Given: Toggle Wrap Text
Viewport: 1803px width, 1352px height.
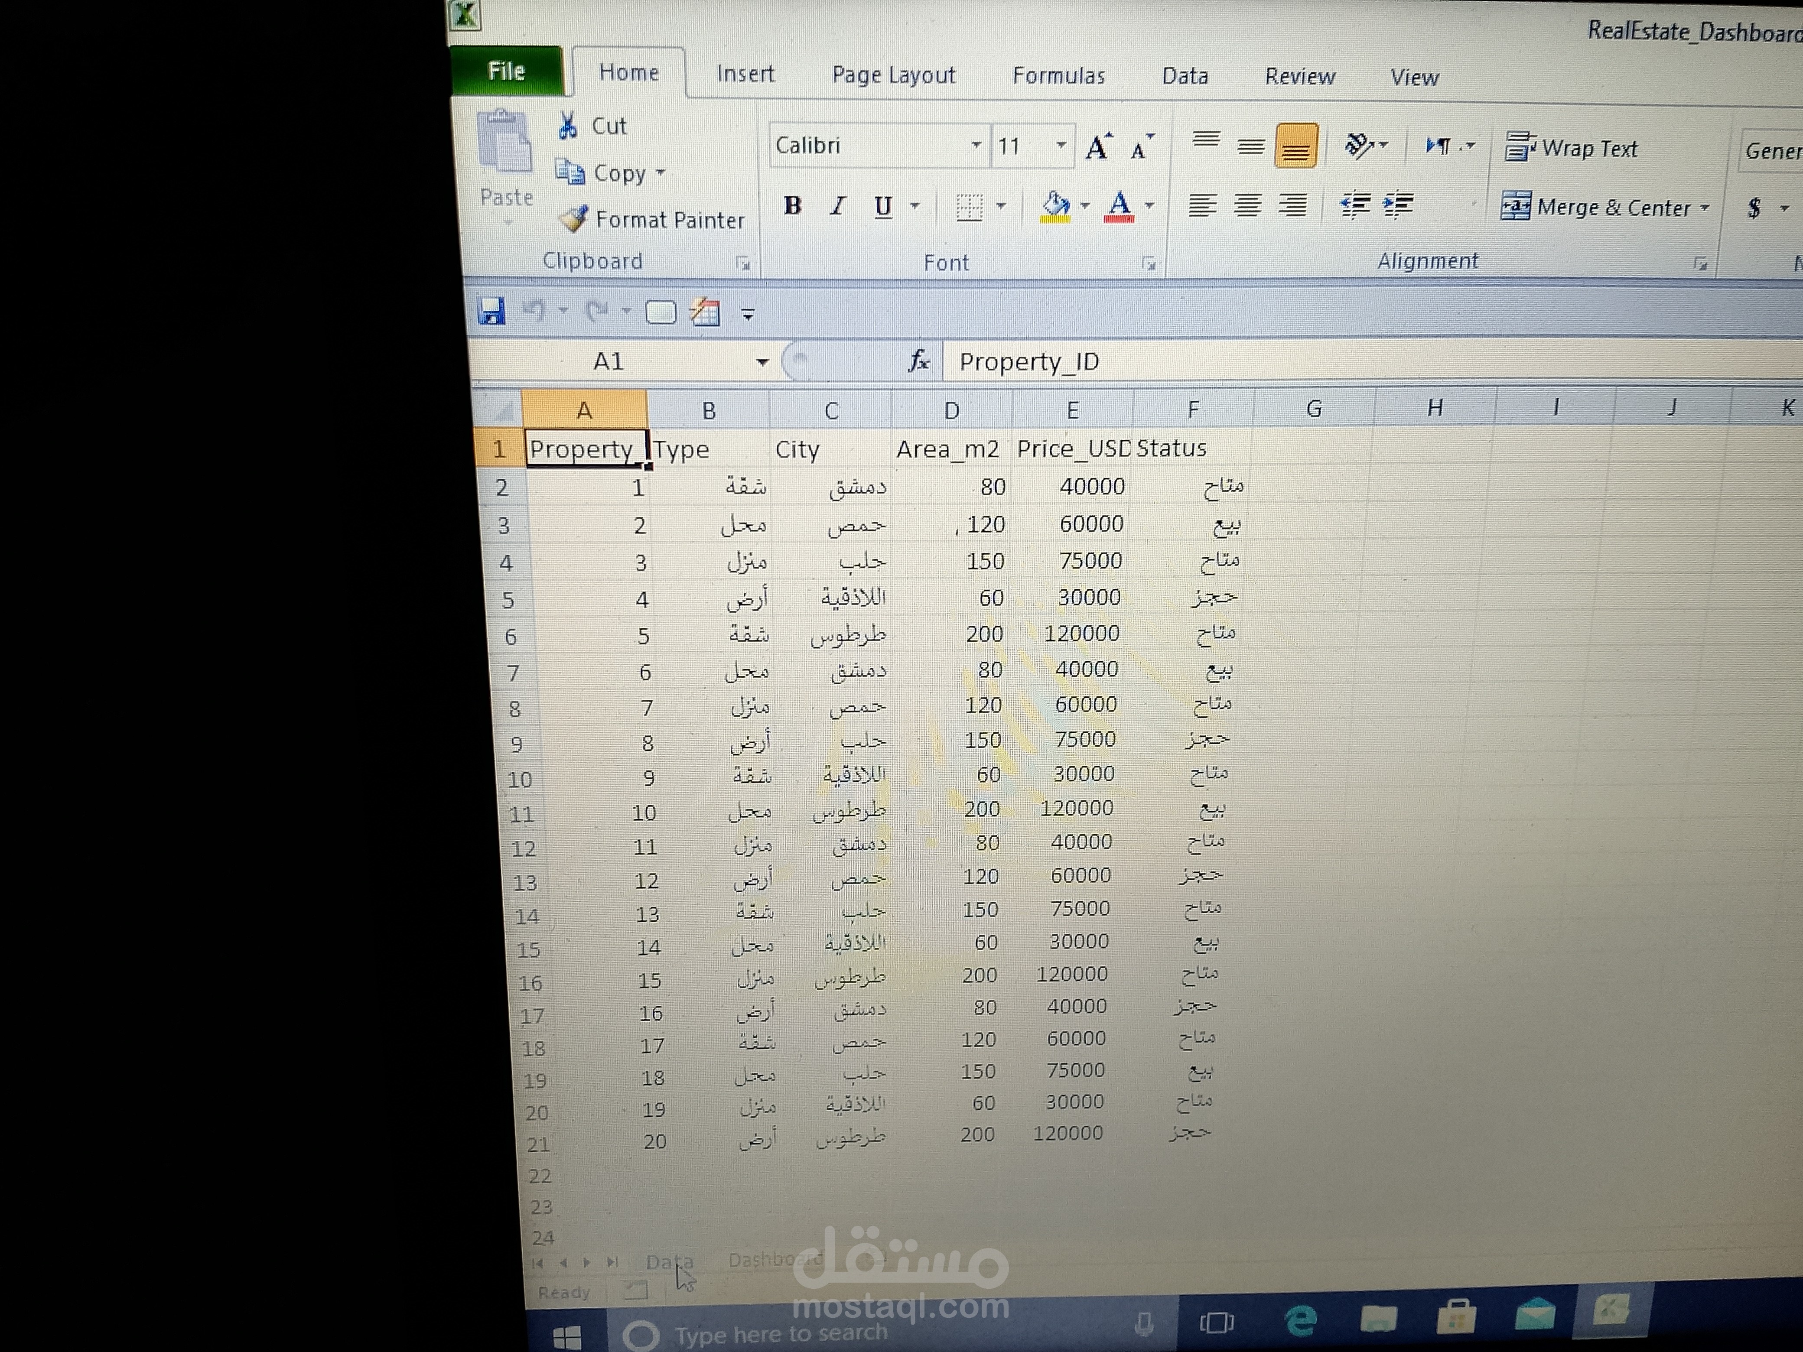Looking at the screenshot, I should (x=1571, y=148).
